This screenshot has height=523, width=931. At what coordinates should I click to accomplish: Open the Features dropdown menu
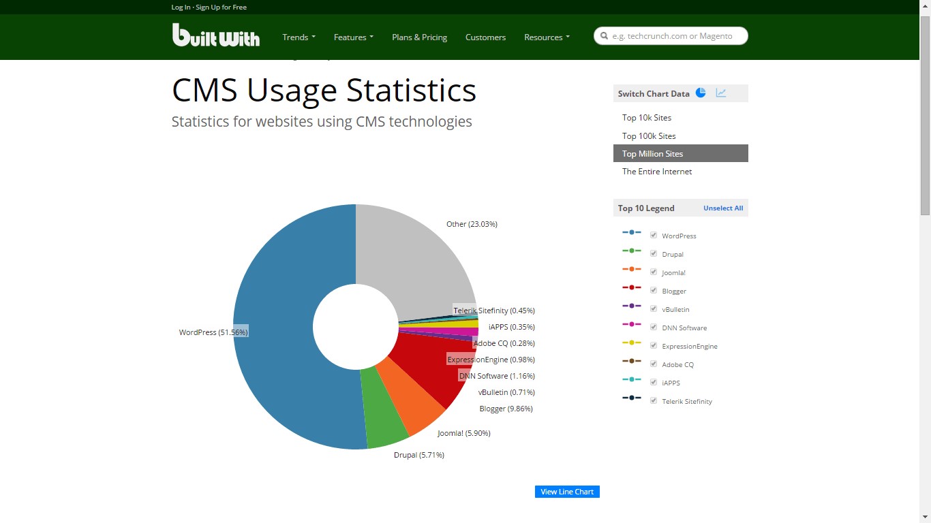pos(353,37)
